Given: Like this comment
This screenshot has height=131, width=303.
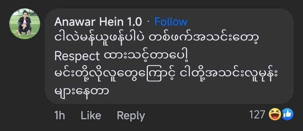Looking at the screenshot, I should 91,115.
